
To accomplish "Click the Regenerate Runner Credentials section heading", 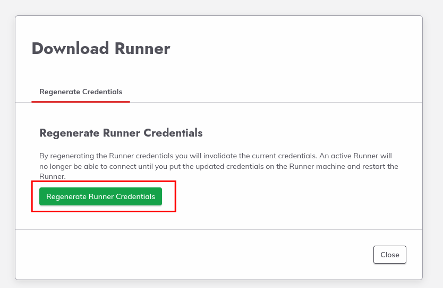I will tap(121, 133).
